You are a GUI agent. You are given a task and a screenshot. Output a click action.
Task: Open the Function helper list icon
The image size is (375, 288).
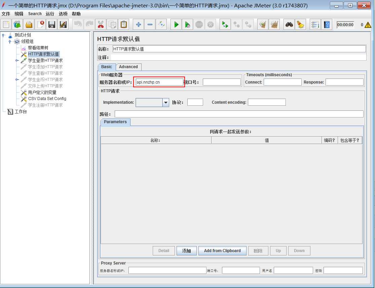[x=315, y=25]
